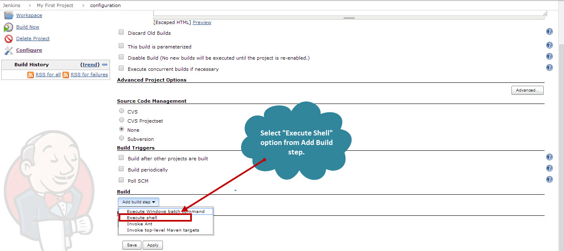The width and height of the screenshot is (564, 251).
Task: Collapse the Build History panel minus icon
Action: [x=105, y=65]
